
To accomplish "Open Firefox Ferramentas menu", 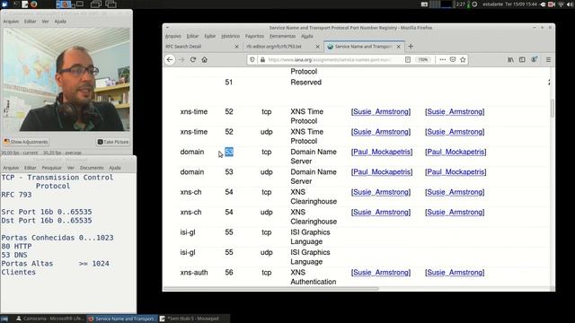I will point(282,36).
